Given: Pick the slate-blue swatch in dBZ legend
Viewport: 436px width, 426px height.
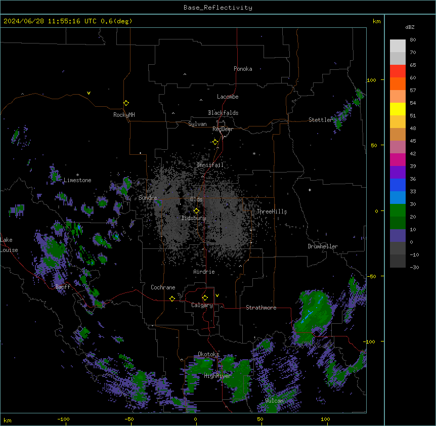Looking at the screenshot, I should 398,236.
